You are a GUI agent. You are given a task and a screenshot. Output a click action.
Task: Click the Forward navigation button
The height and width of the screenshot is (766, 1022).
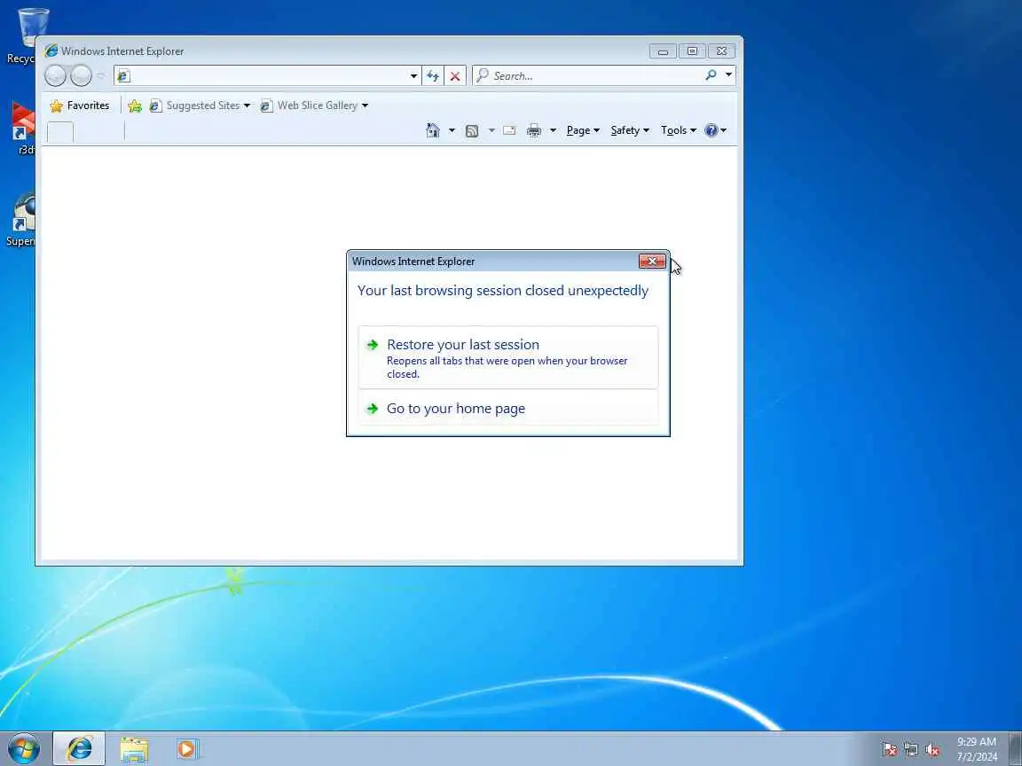[x=81, y=76]
